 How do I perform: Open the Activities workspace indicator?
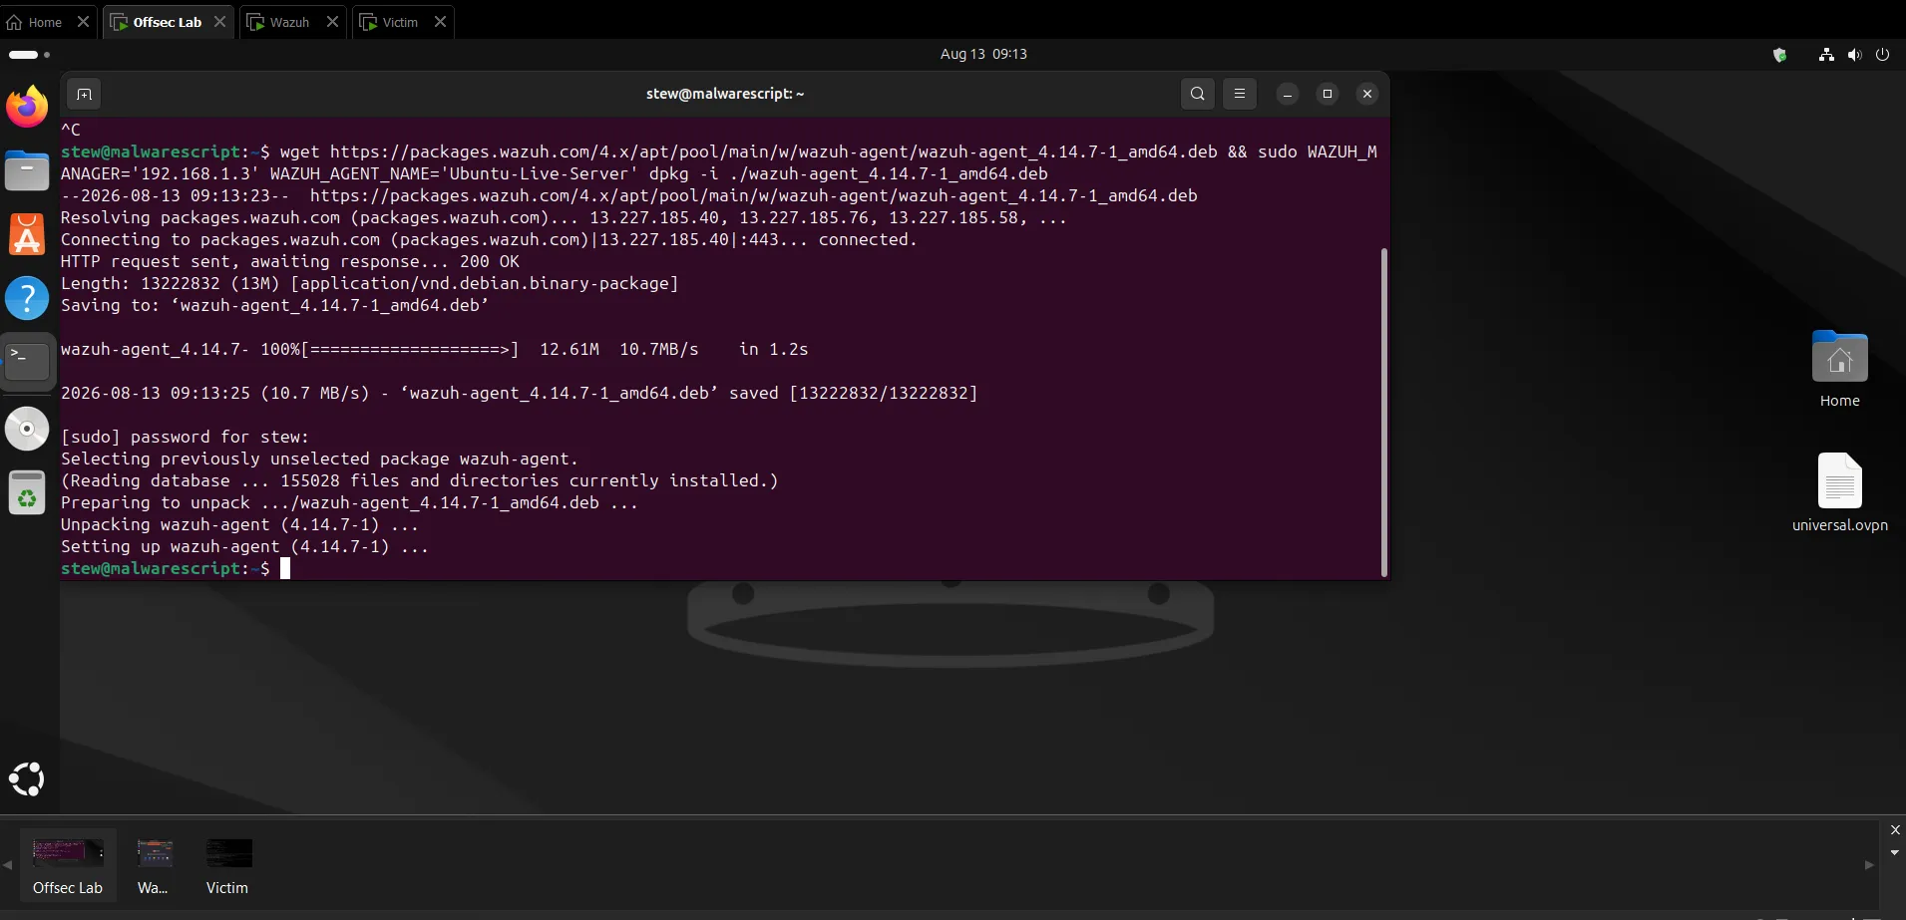click(29, 55)
